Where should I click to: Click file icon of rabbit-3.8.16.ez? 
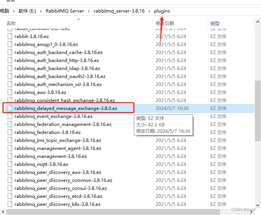click(10, 36)
